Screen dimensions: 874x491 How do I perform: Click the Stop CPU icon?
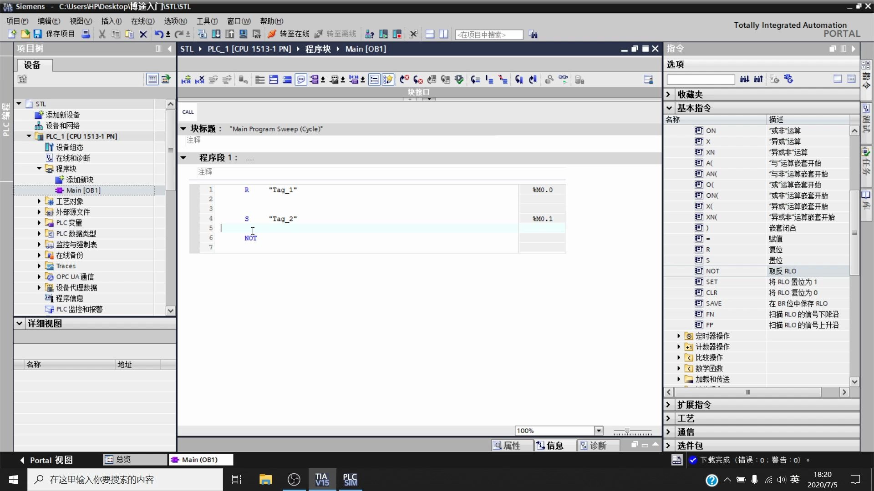pyautogui.click(x=397, y=34)
